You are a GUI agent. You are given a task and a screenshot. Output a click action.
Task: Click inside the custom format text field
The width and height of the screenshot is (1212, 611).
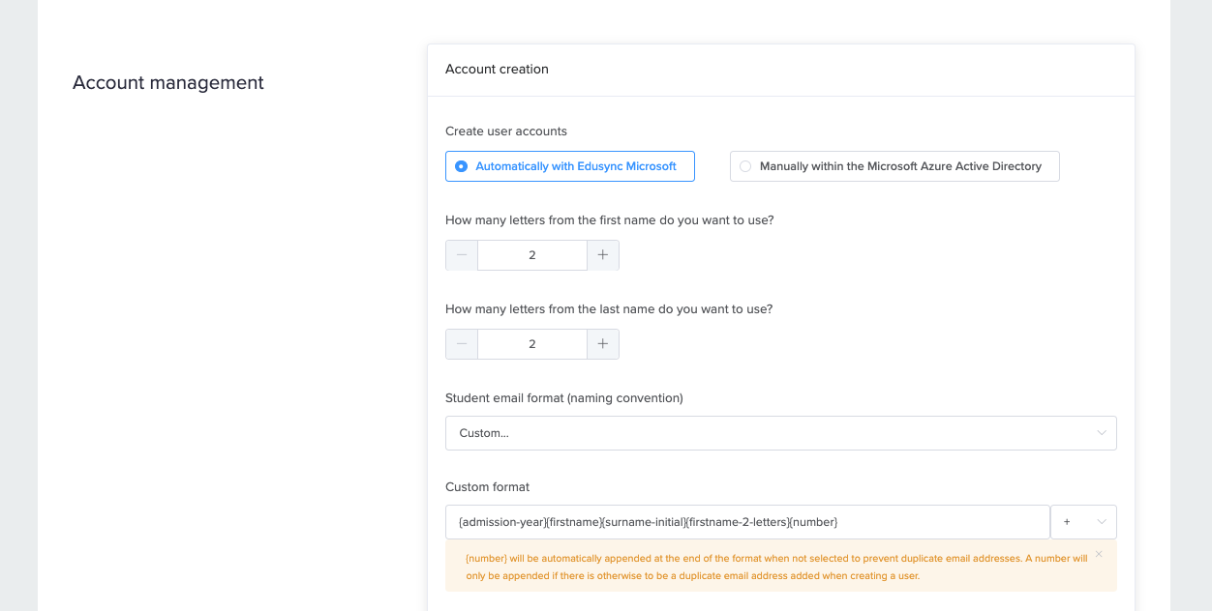[x=745, y=521]
